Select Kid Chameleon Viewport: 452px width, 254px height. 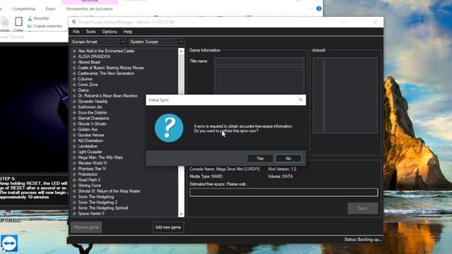[90, 141]
